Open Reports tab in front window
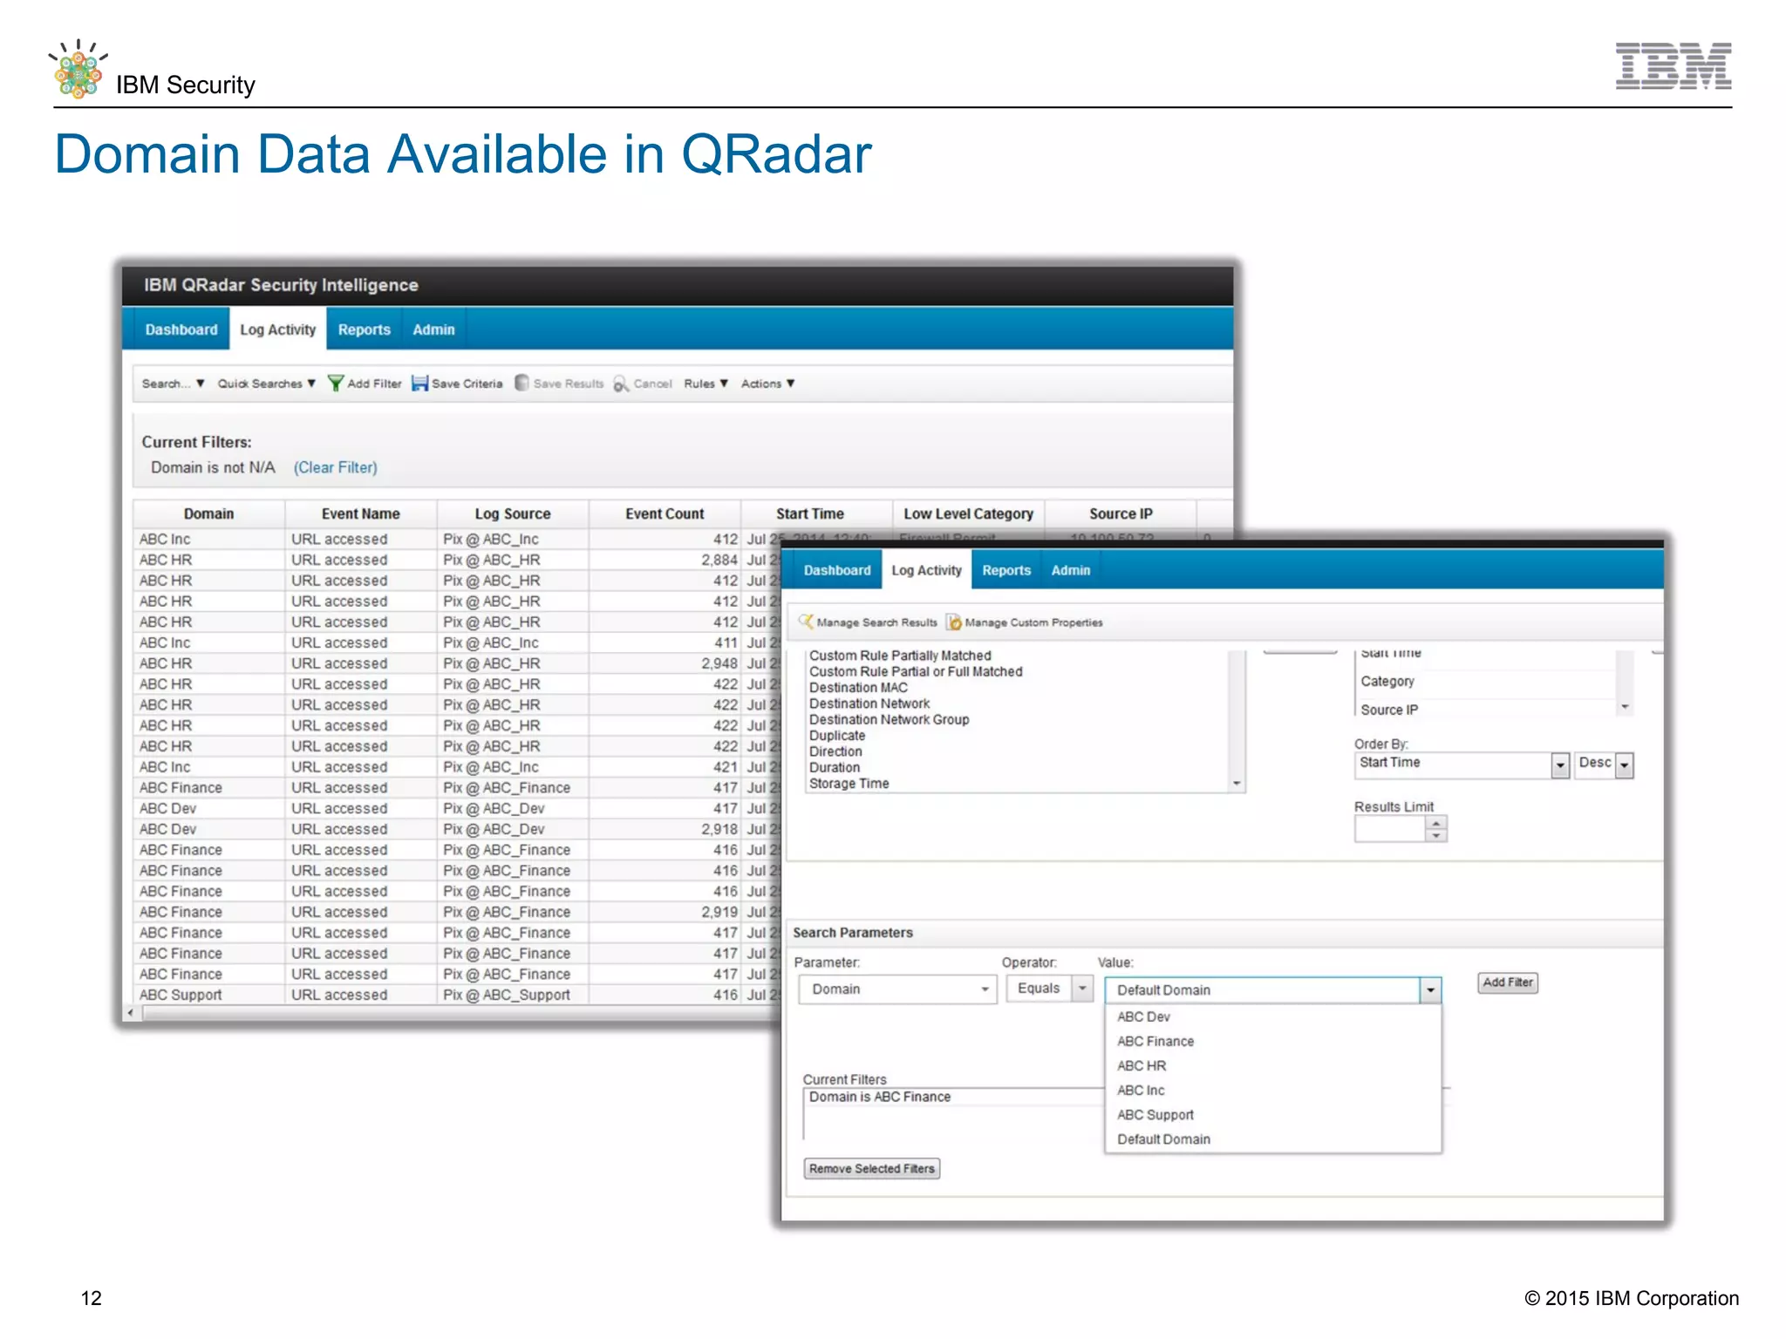 (1006, 570)
